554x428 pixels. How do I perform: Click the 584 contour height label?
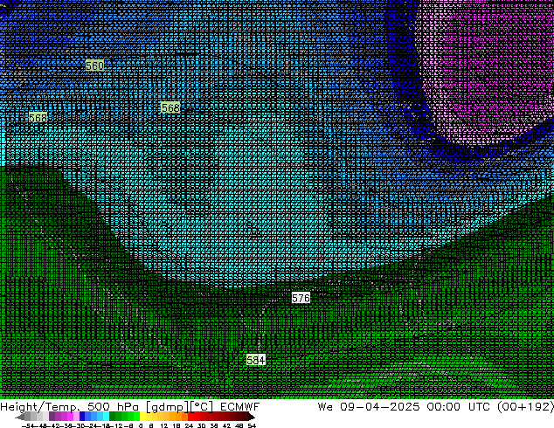point(256,360)
